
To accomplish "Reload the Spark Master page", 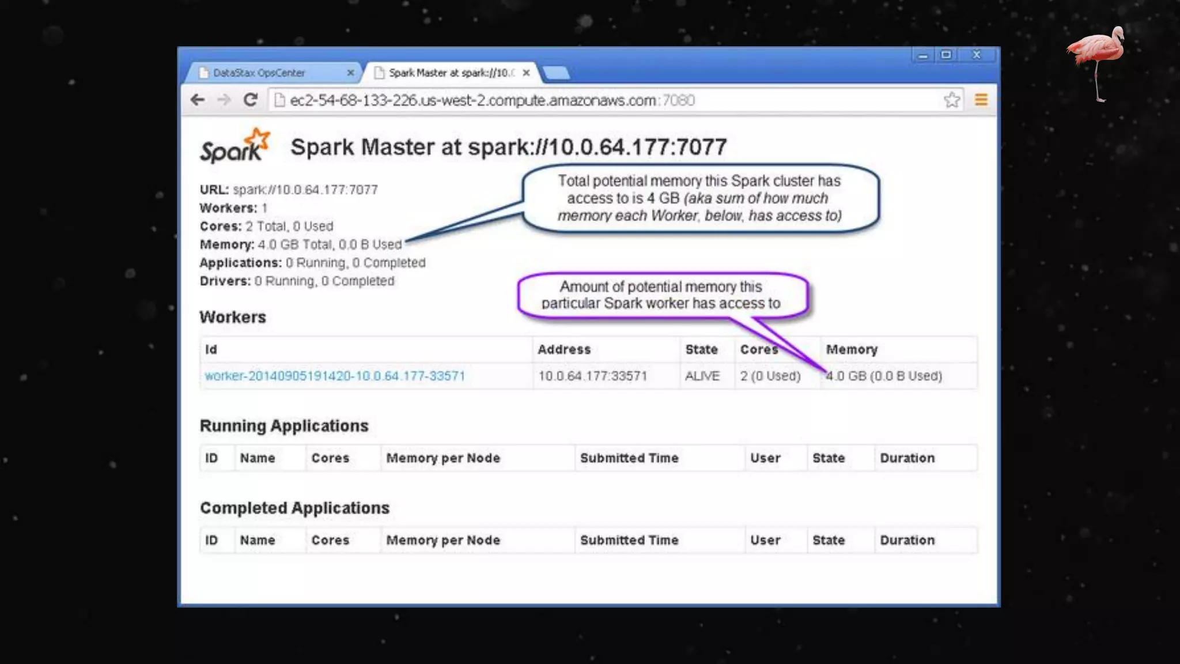I will [x=250, y=100].
